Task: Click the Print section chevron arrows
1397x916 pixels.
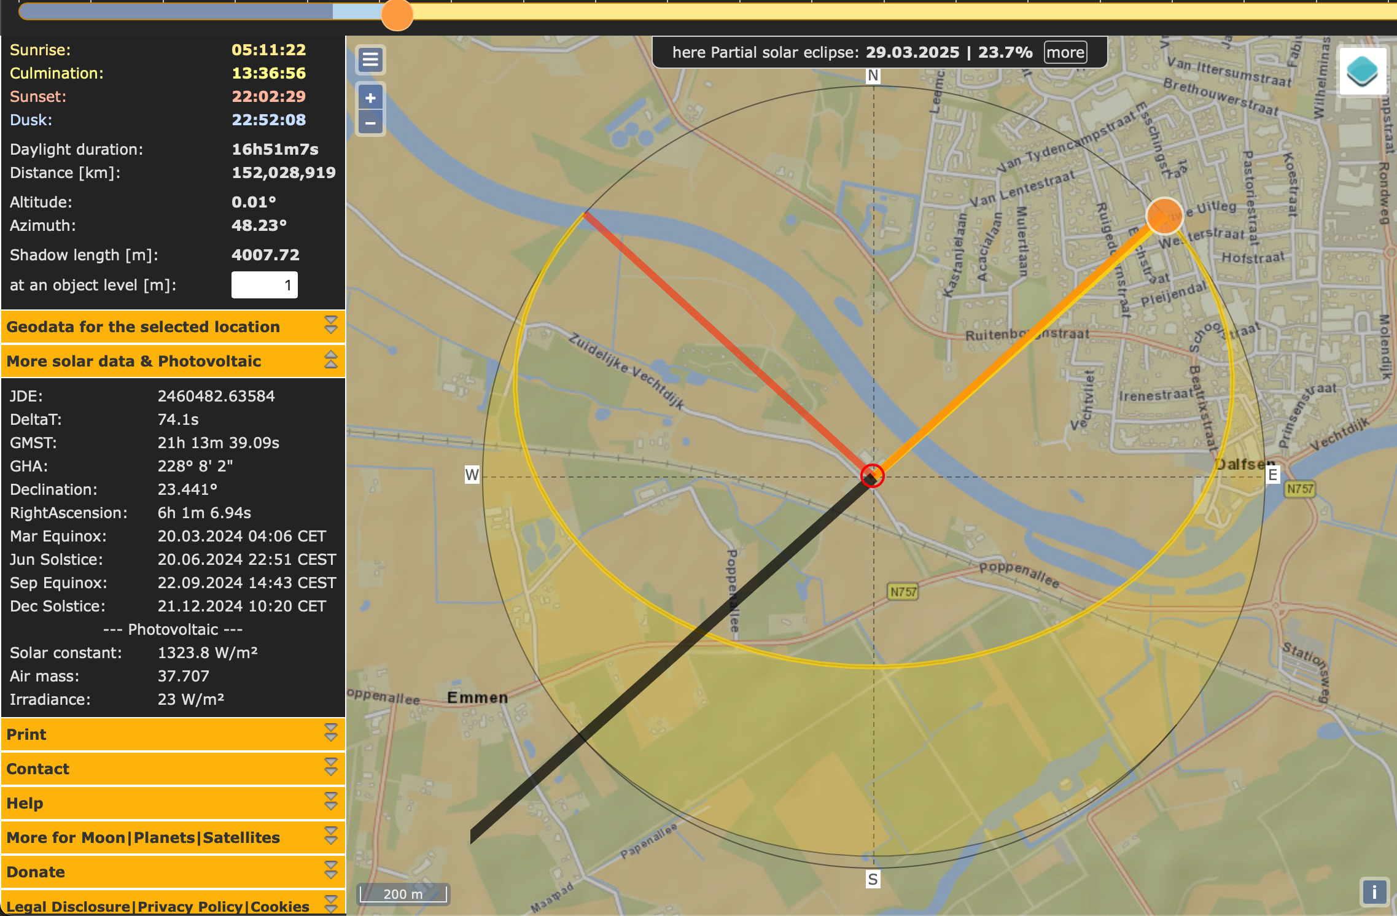Action: tap(331, 732)
